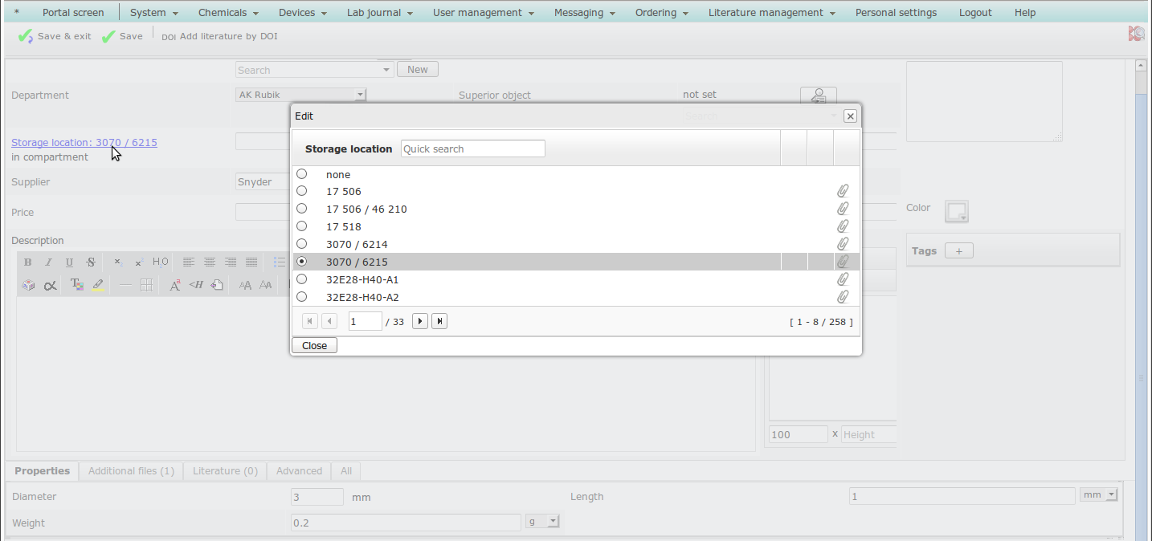Open the Chemicals menu

pyautogui.click(x=228, y=13)
